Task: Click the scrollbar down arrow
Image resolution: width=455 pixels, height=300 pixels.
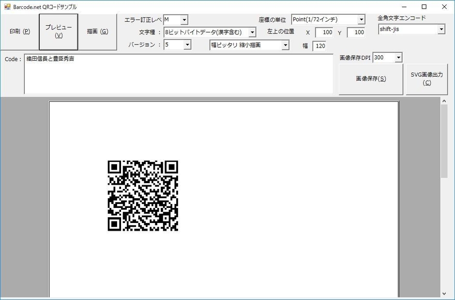Action: 444,293
